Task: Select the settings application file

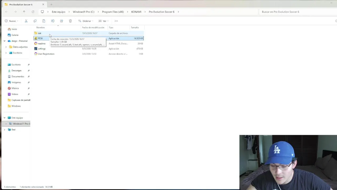Action: (89, 49)
